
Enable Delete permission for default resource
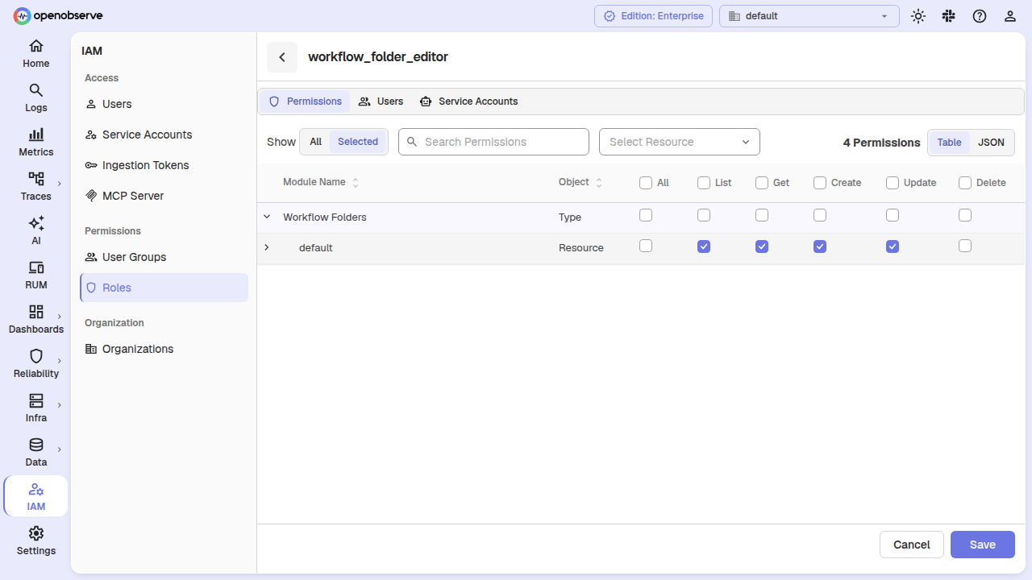(x=965, y=246)
